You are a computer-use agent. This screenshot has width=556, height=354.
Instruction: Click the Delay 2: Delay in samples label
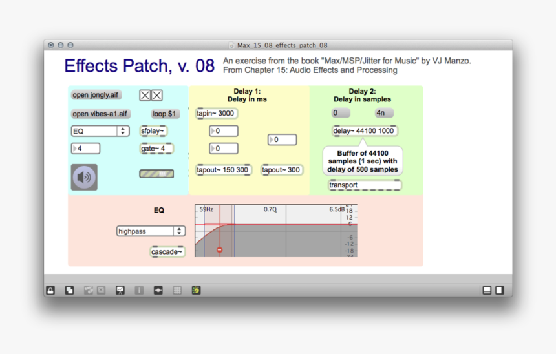tap(363, 96)
